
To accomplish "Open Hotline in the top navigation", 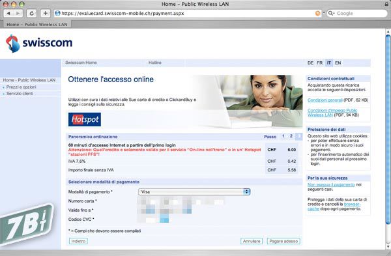I will (155, 63).
